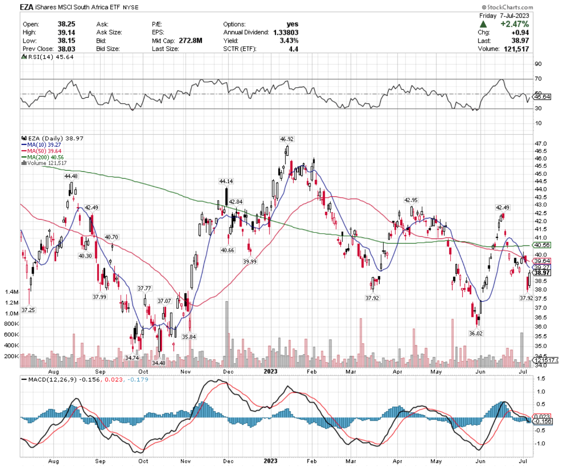Viewport: 563px width, 468px height.
Task: Click the Nov label on MACD time axis
Action: (185, 461)
